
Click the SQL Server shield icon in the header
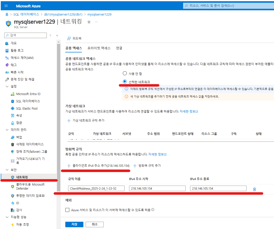tap(8, 23)
